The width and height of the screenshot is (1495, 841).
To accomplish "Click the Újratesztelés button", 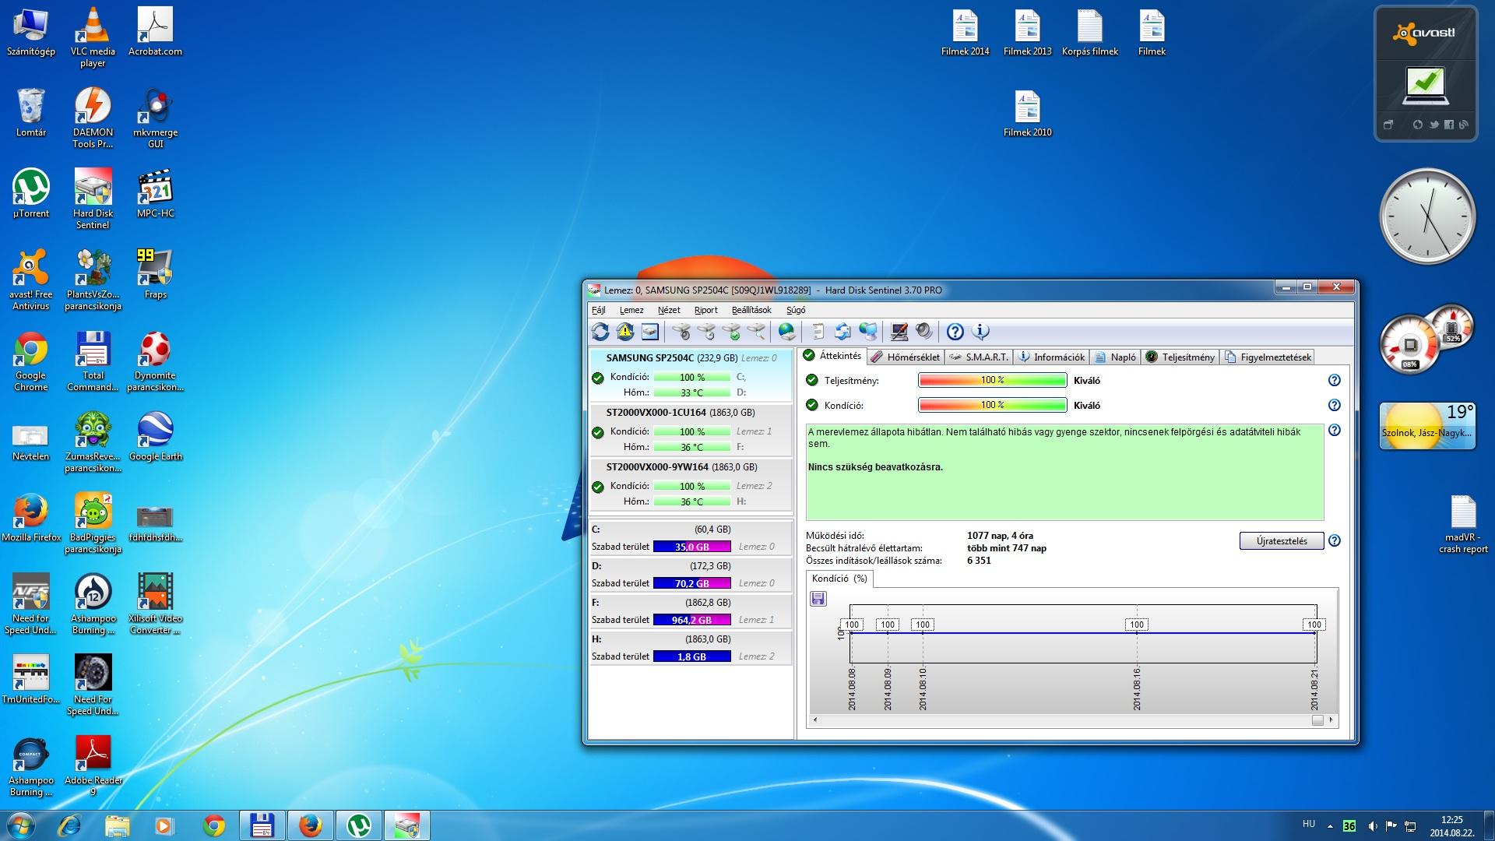I will (1282, 540).
